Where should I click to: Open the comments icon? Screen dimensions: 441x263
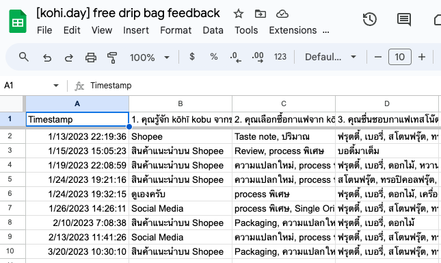[x=404, y=20]
